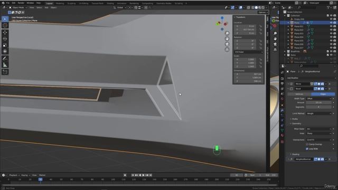Screen dimensions: 338x190
Task: Adjust the Bevel Amount slider field
Action: tap(318, 103)
